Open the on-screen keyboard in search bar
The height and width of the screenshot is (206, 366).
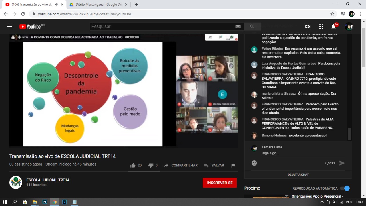click(238, 27)
